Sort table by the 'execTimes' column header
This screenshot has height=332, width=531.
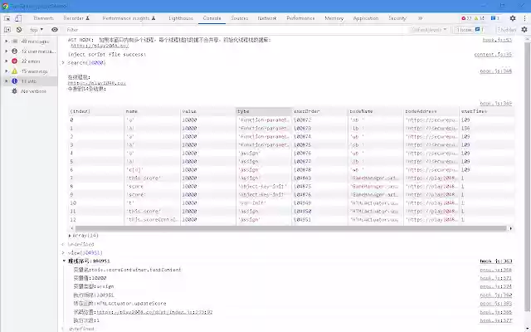pyautogui.click(x=487, y=111)
